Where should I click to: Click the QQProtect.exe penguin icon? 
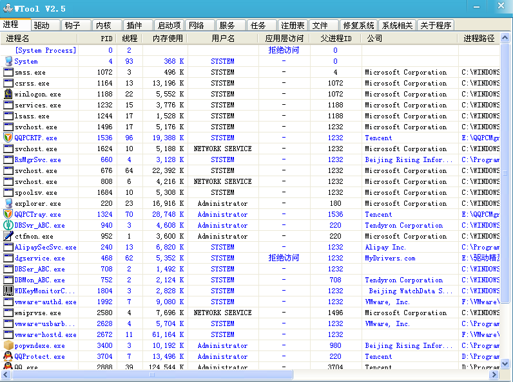pyautogui.click(x=8, y=356)
